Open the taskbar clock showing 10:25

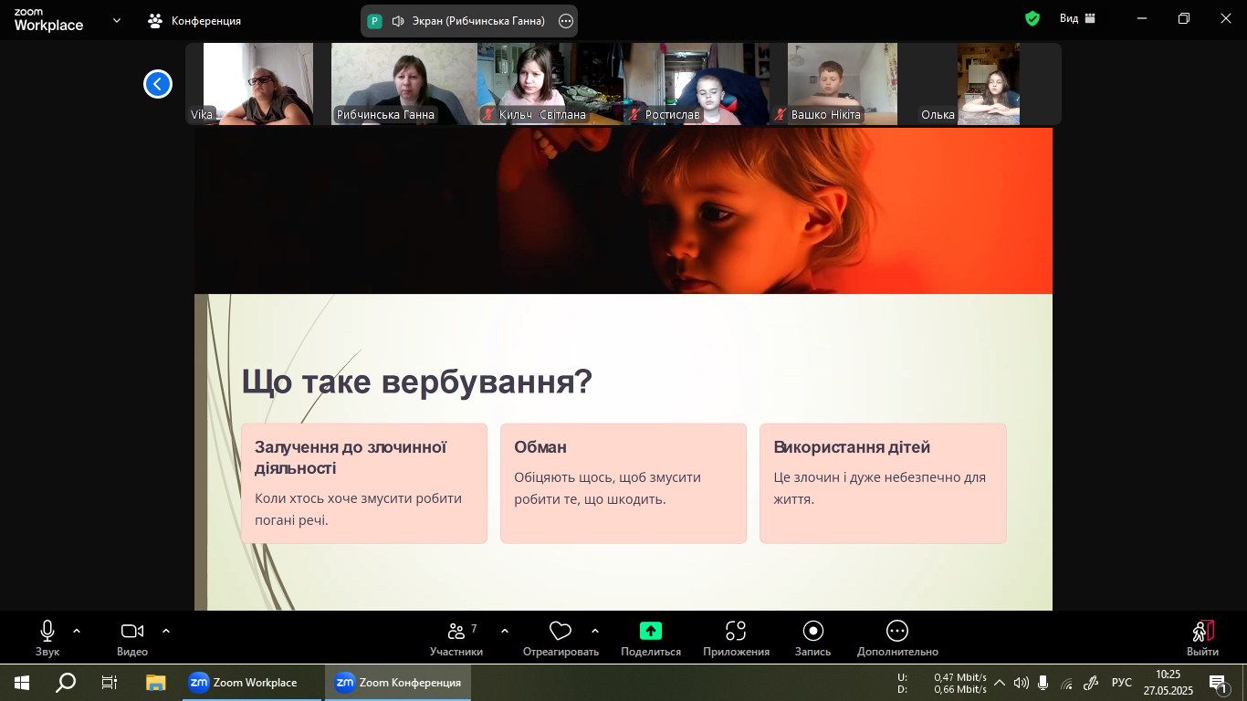[x=1168, y=683]
